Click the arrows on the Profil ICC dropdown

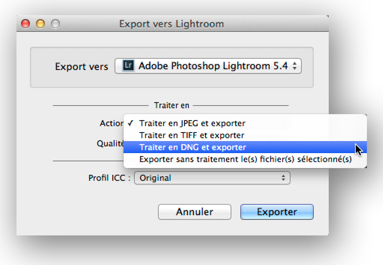coord(283,178)
